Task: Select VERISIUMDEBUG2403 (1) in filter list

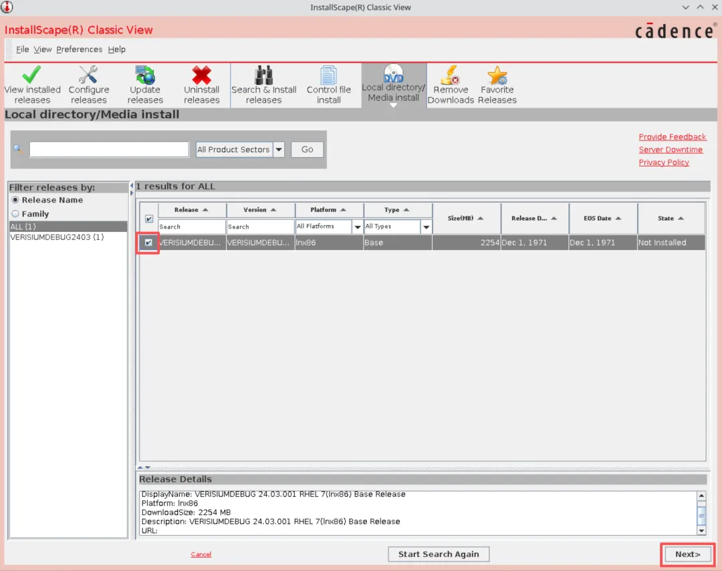Action: click(68, 237)
